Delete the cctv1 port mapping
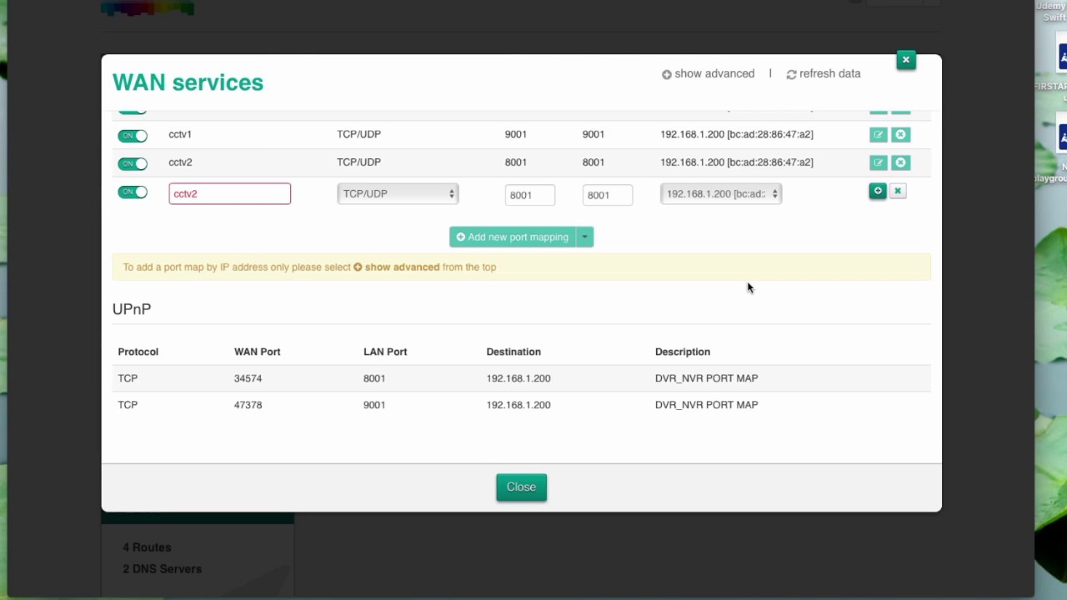1067x600 pixels. coord(900,134)
